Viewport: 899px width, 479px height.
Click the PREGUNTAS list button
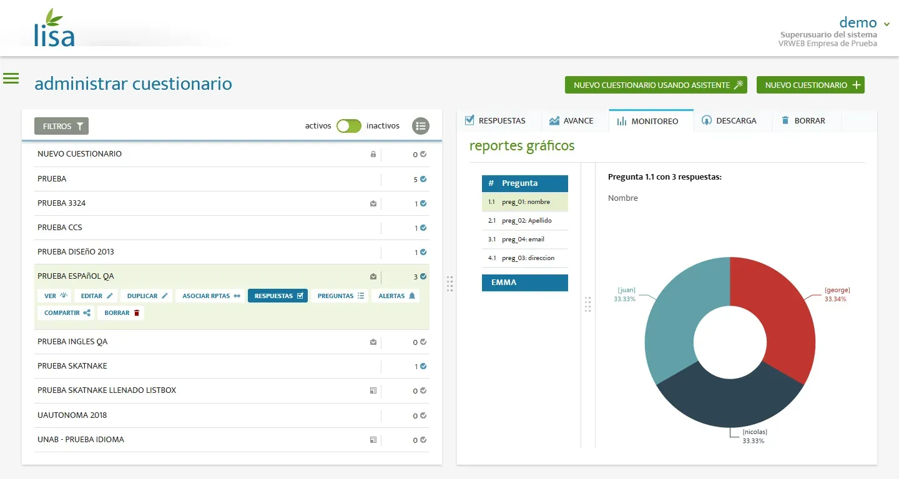(340, 296)
